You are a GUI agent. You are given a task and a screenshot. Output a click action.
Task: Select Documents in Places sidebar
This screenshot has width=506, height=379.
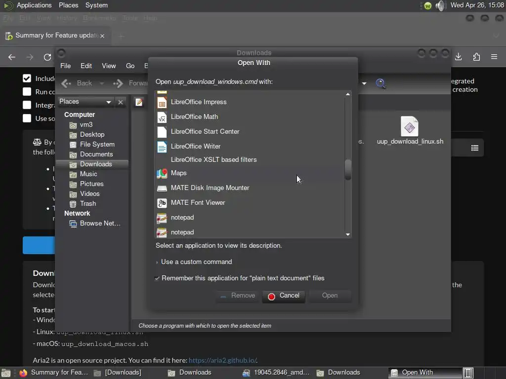tap(91, 154)
